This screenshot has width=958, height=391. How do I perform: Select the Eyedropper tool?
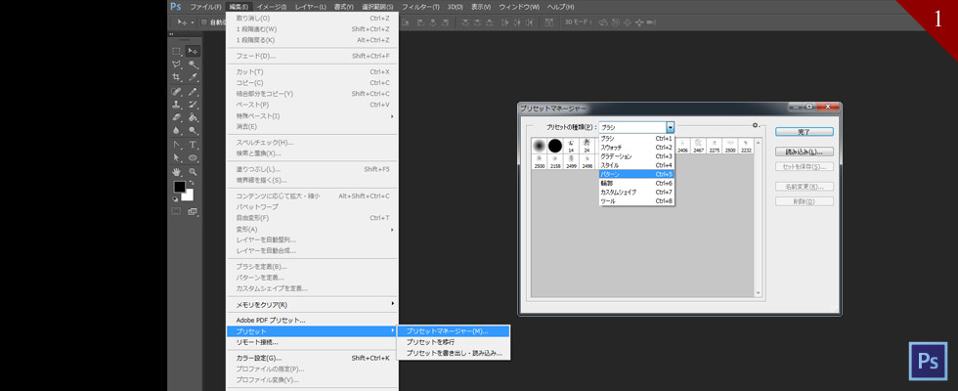pyautogui.click(x=194, y=77)
